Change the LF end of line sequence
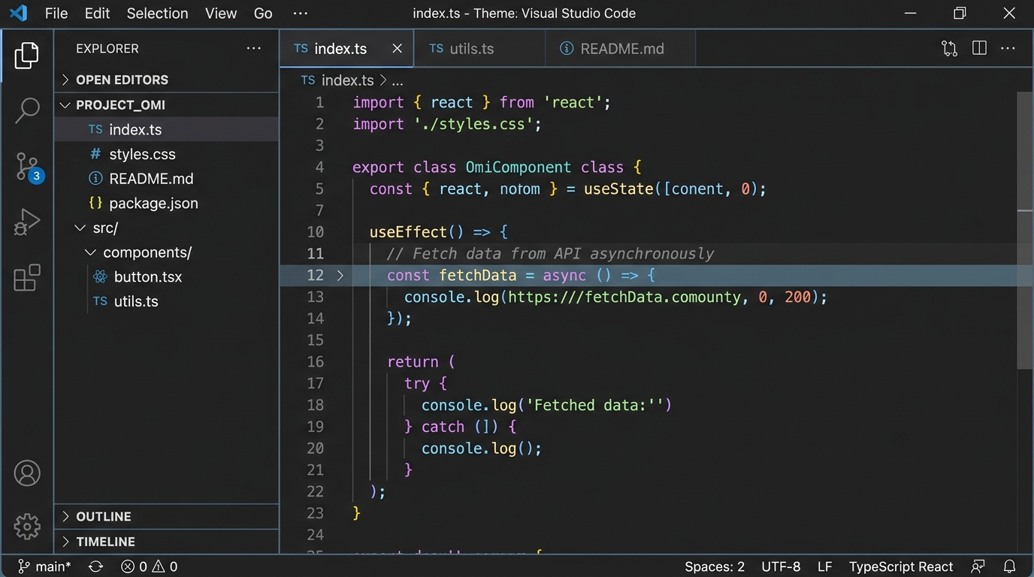This screenshot has height=577, width=1034. [x=824, y=566]
